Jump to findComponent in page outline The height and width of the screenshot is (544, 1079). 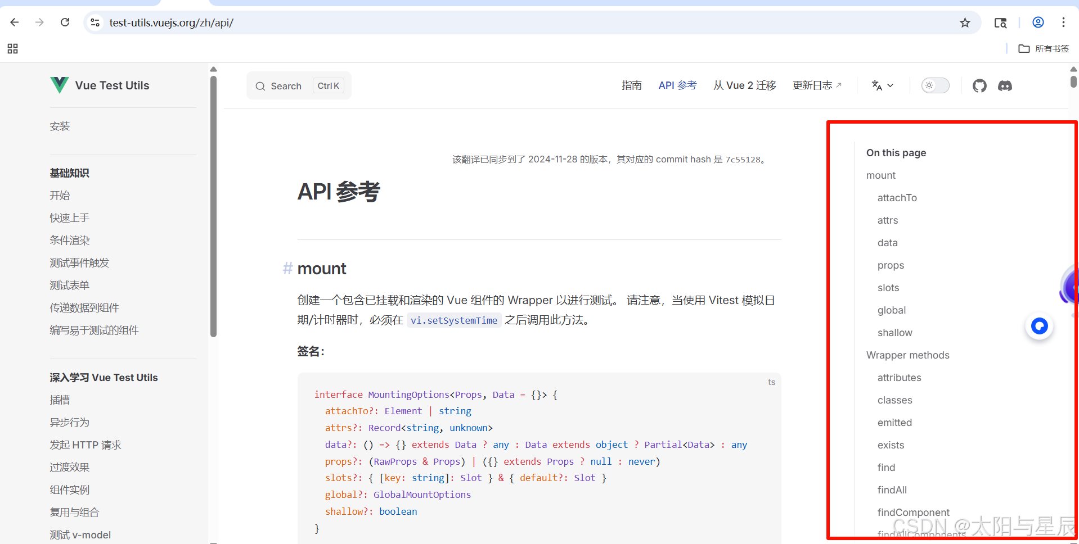coord(914,513)
